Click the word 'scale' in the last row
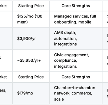Screen dimensions: 108x105 [59, 99]
